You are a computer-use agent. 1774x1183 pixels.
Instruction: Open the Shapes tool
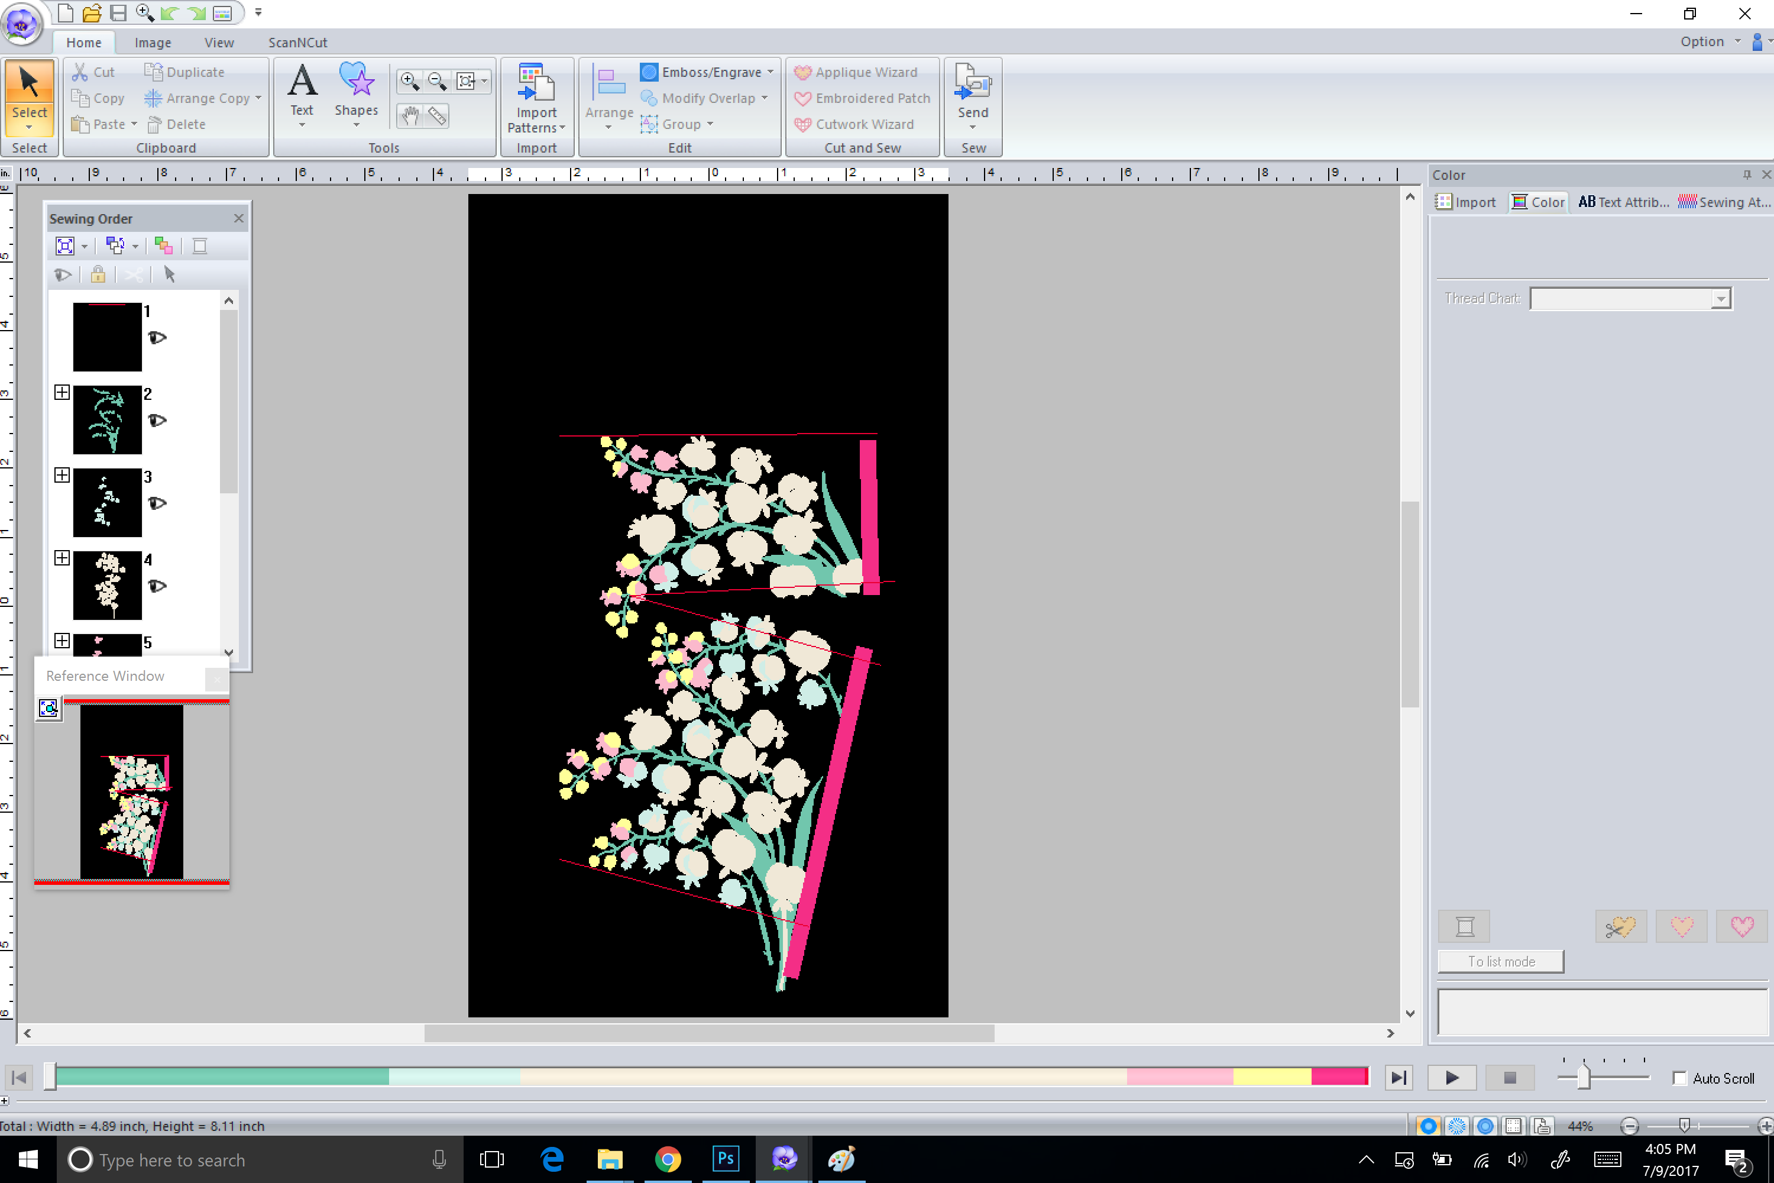pos(356,89)
